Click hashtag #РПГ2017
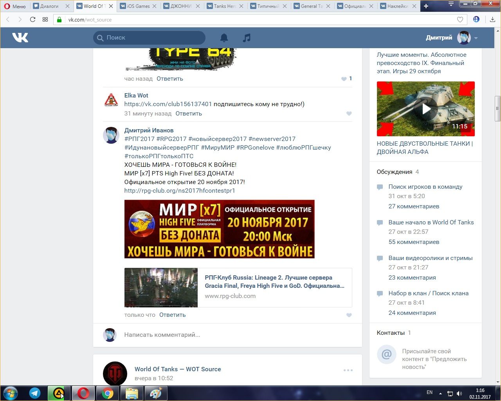The width and height of the screenshot is (501, 401). click(139, 139)
